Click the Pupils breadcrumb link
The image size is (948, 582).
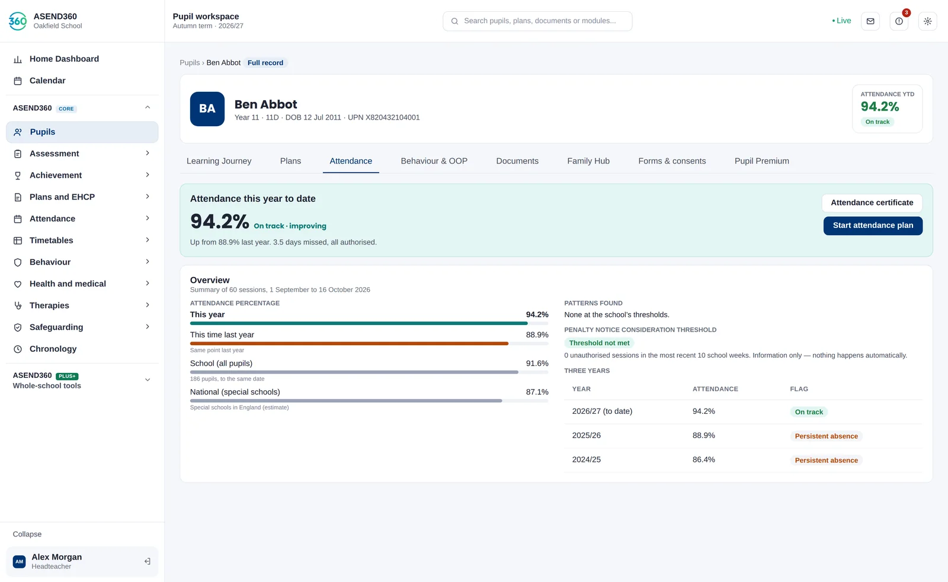[190, 63]
